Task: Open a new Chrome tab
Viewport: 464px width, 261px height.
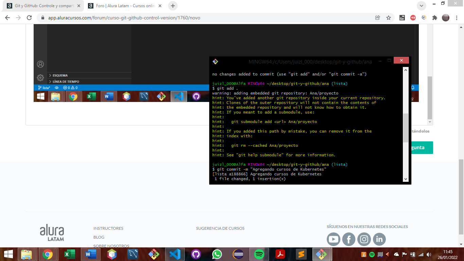Action: pyautogui.click(x=173, y=6)
